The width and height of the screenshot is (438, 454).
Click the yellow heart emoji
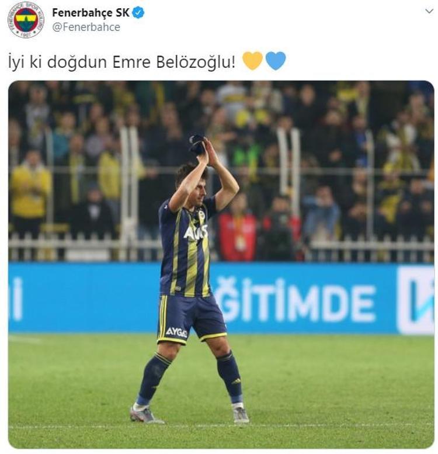(252, 61)
